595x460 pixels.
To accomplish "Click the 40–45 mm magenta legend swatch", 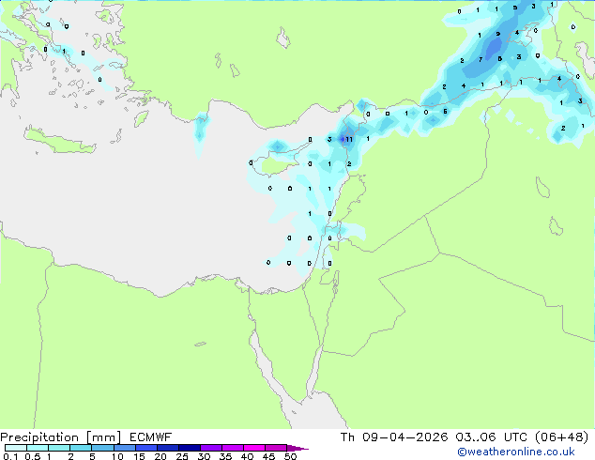I will (254, 448).
